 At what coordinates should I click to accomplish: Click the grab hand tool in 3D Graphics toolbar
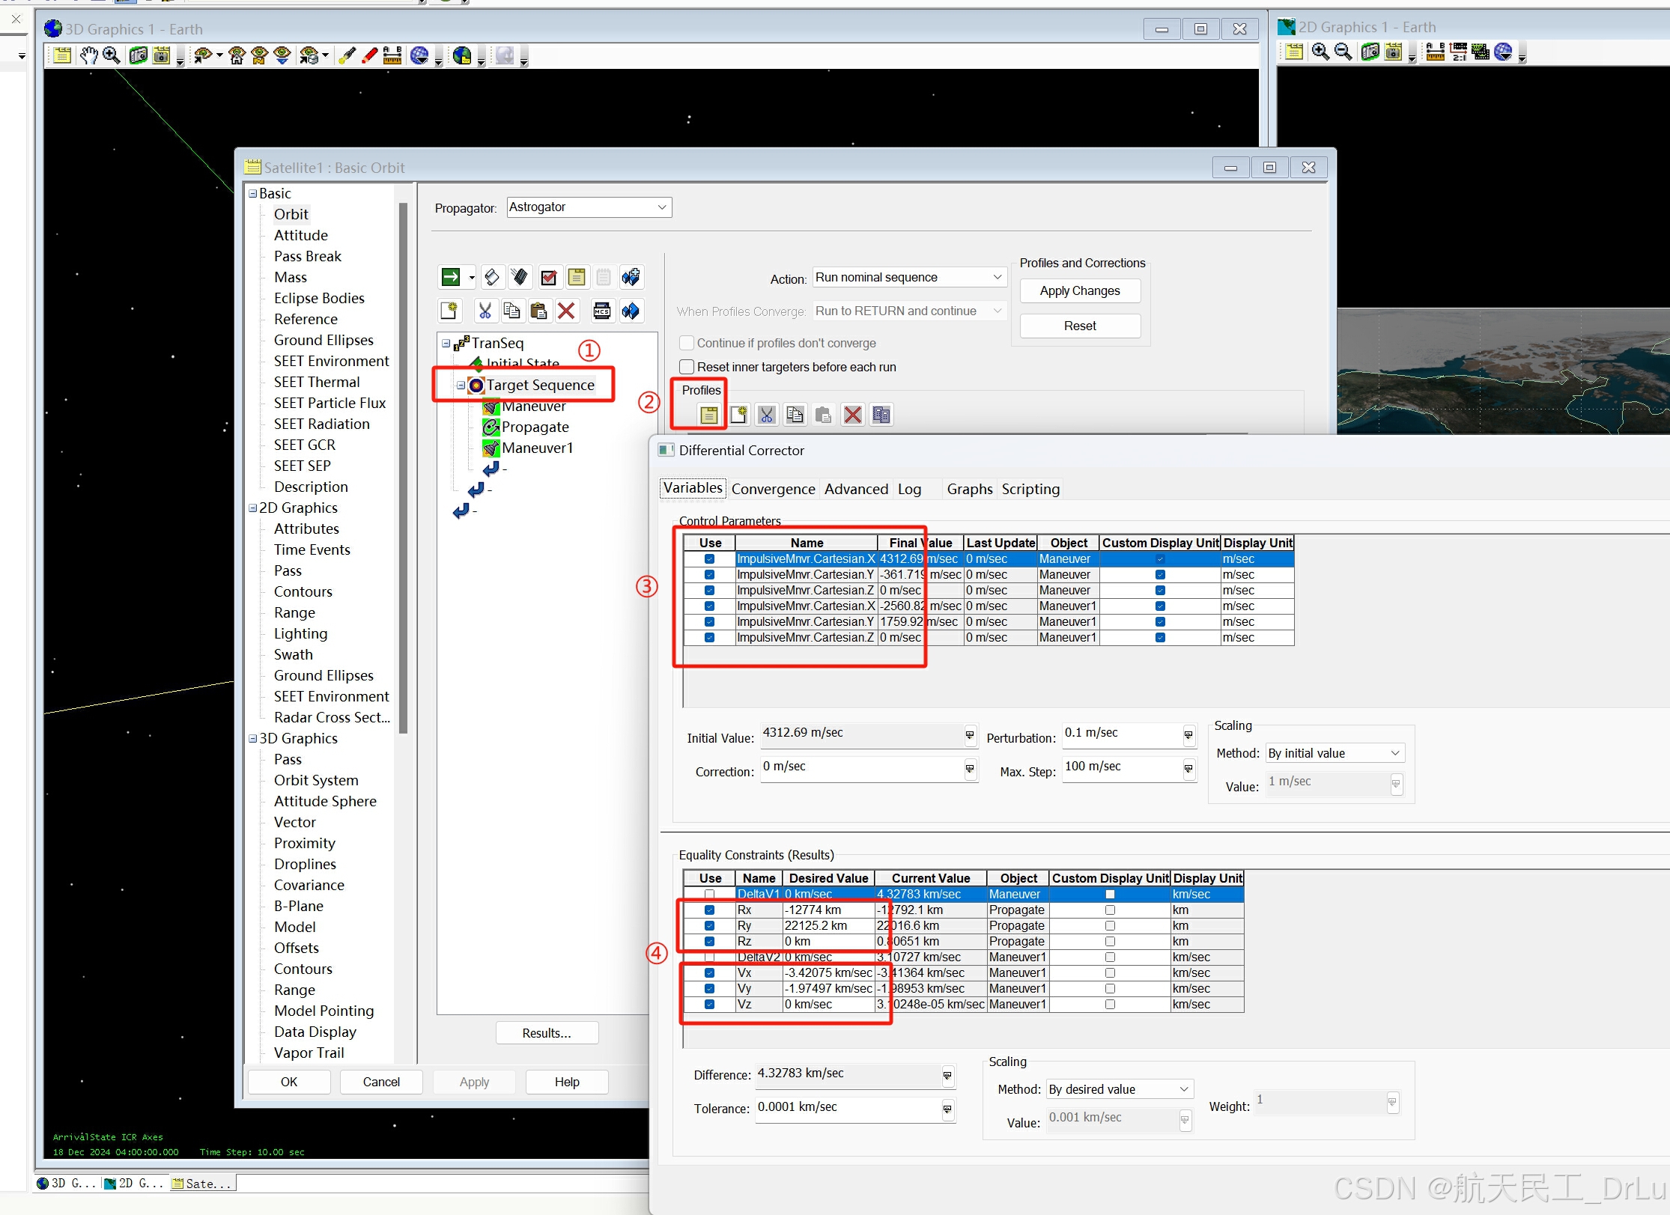tap(88, 55)
